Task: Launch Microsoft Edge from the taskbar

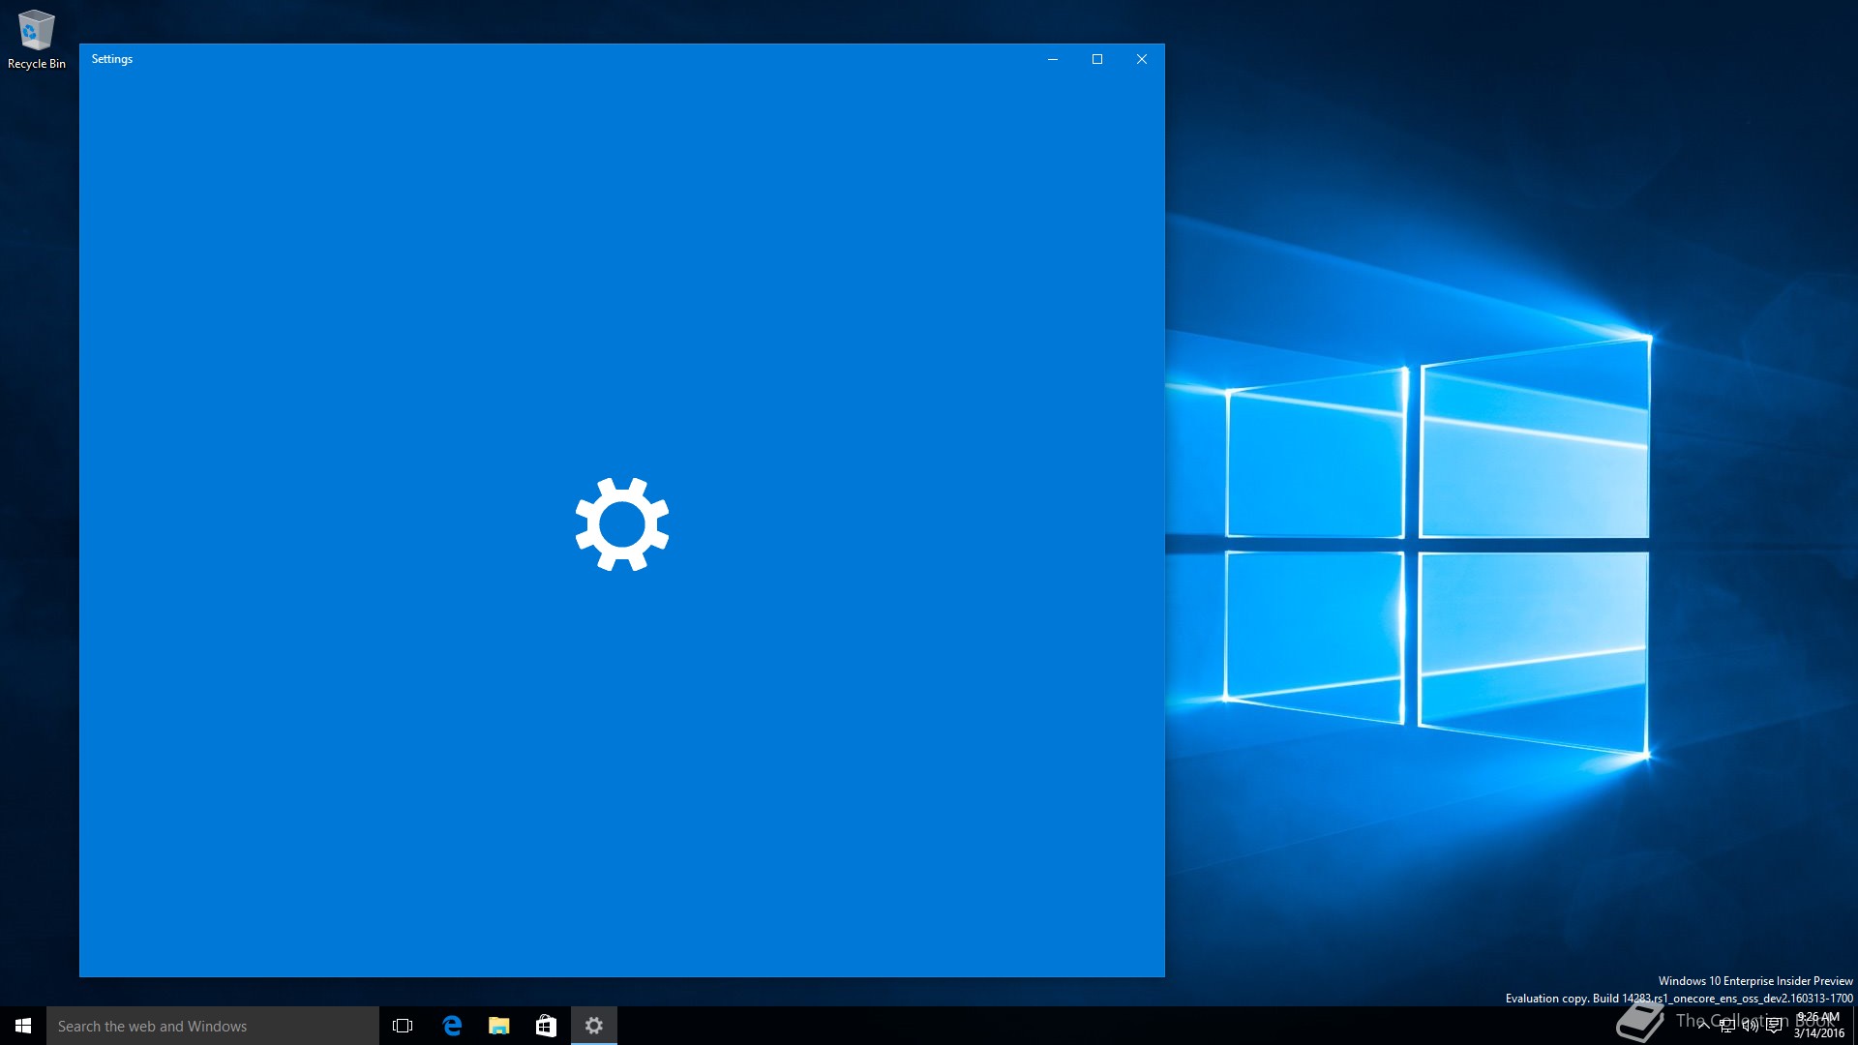Action: [451, 1026]
